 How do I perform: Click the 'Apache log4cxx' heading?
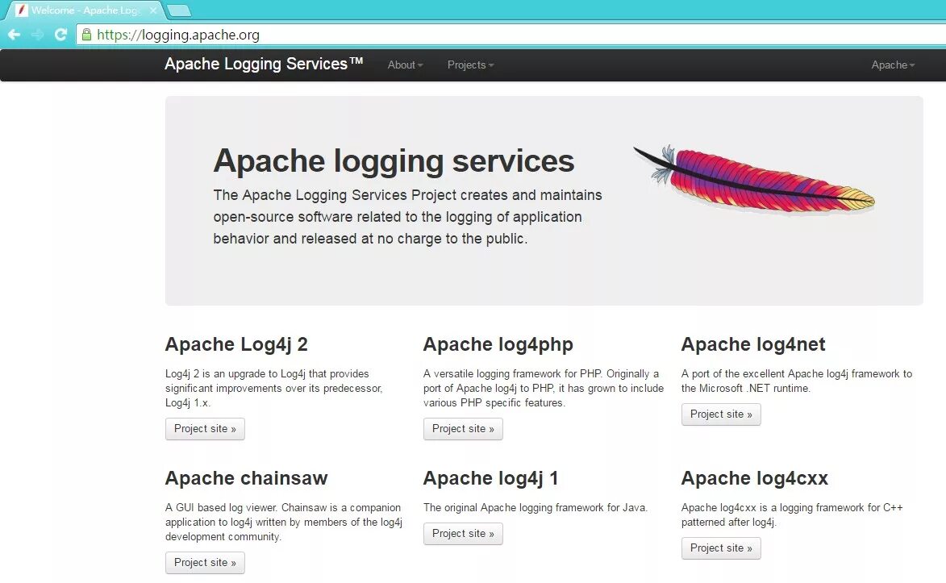[755, 479]
